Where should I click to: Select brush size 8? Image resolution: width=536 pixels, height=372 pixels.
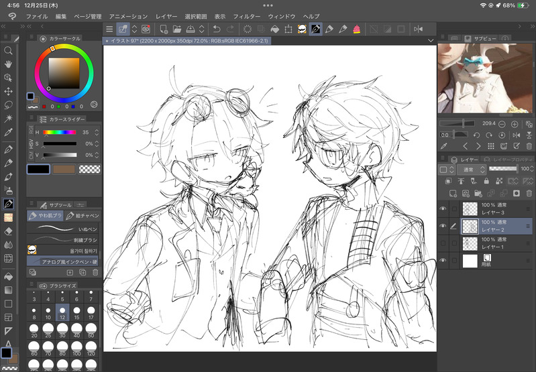coord(34,313)
